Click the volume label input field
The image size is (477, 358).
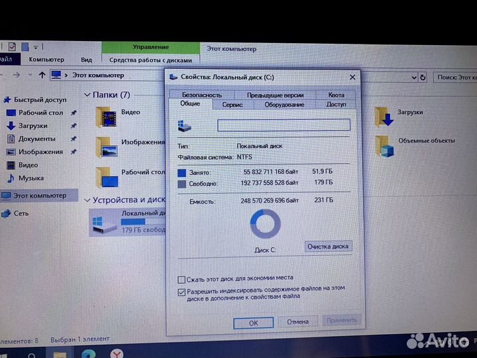(284, 125)
